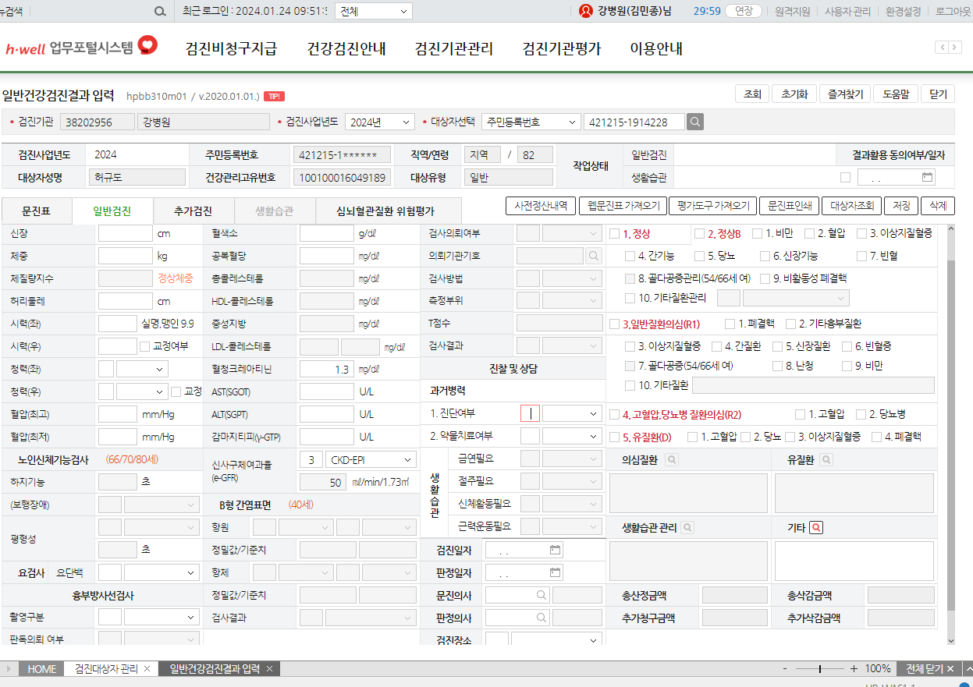
Task: Click the search magnifier beside 대상자선택 field
Action: coord(695,122)
